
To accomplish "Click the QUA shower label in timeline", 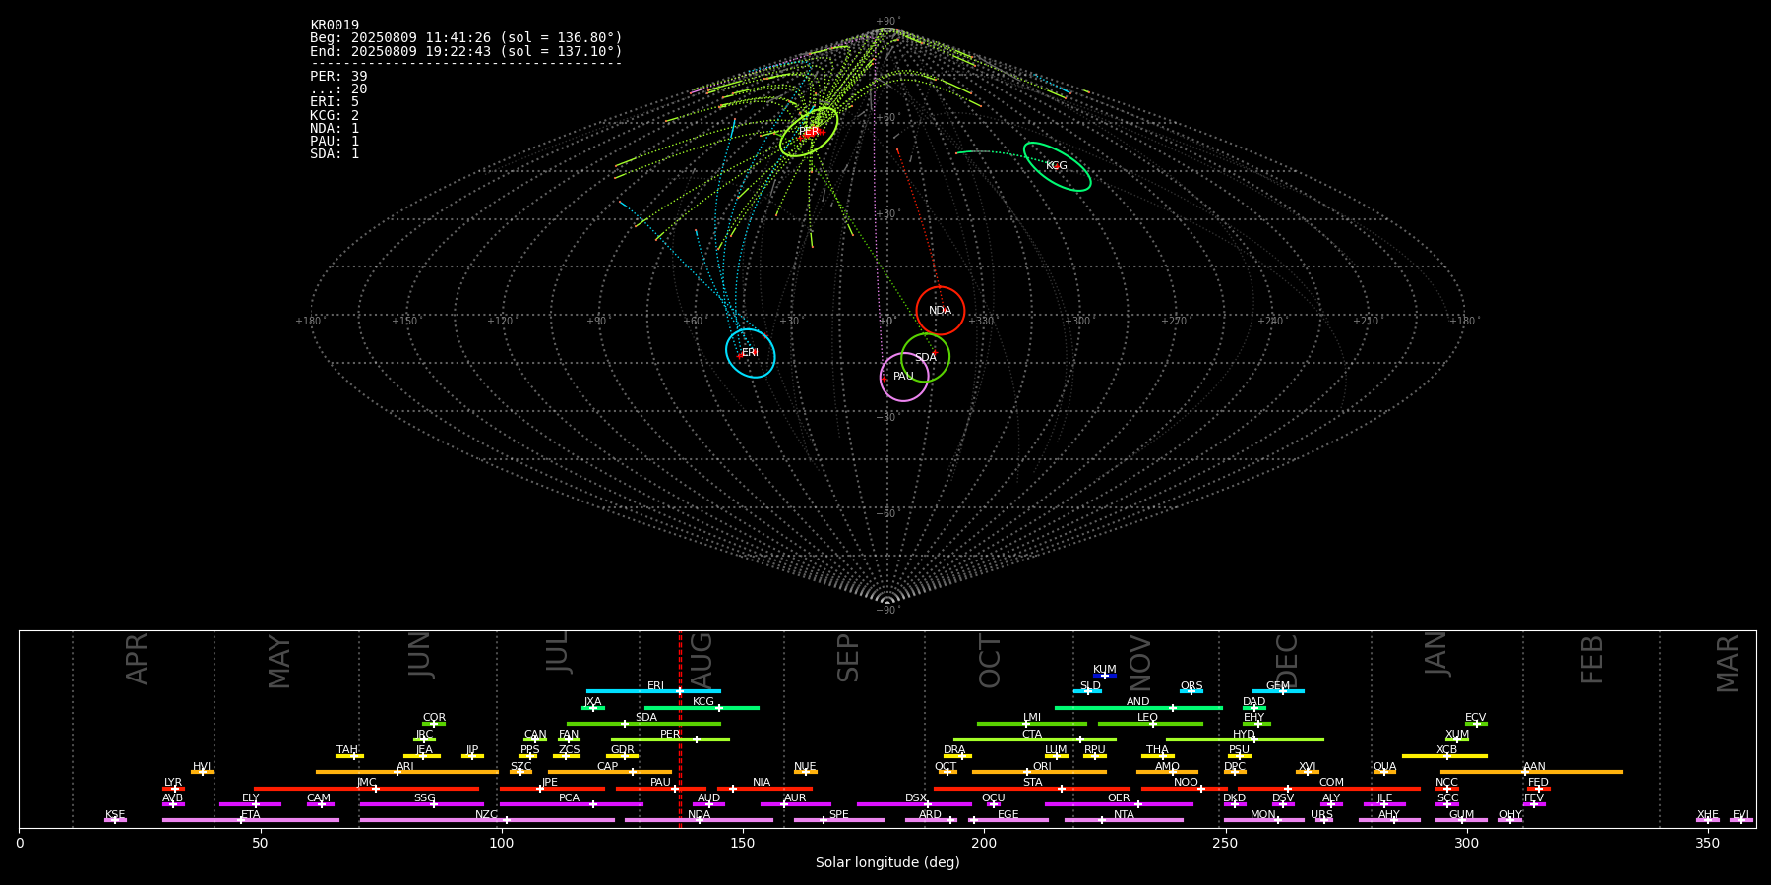I will coord(1384,767).
